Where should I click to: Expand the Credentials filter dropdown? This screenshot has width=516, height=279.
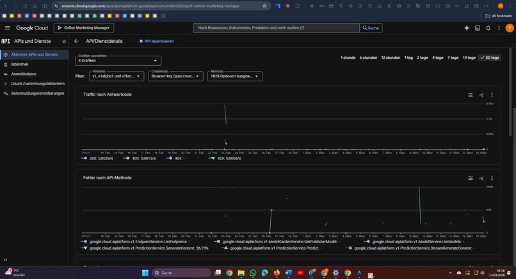175,76
